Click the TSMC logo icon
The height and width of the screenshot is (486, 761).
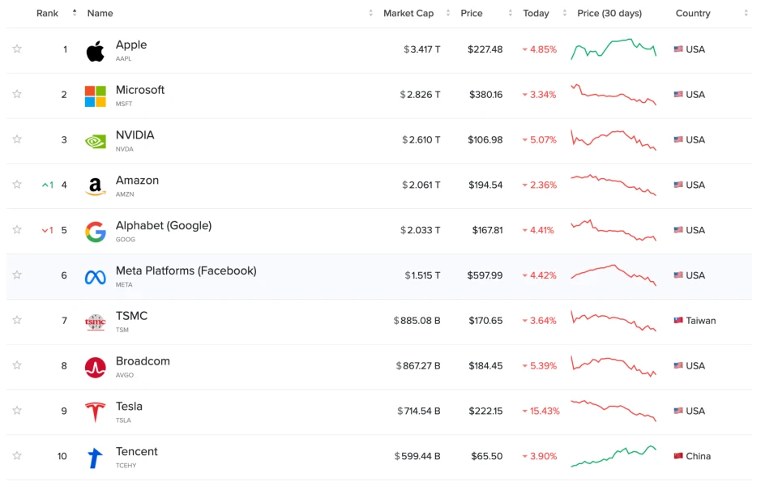coord(95,322)
